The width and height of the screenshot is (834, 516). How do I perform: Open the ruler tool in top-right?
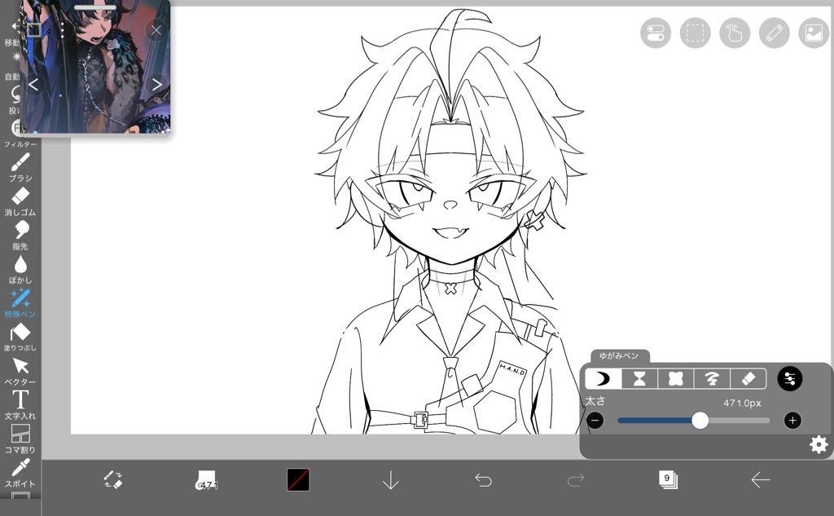(774, 33)
